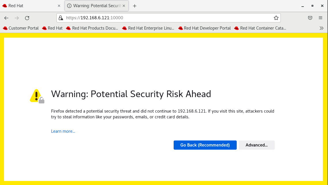Reload the current page
328x185 pixels.
point(27,18)
